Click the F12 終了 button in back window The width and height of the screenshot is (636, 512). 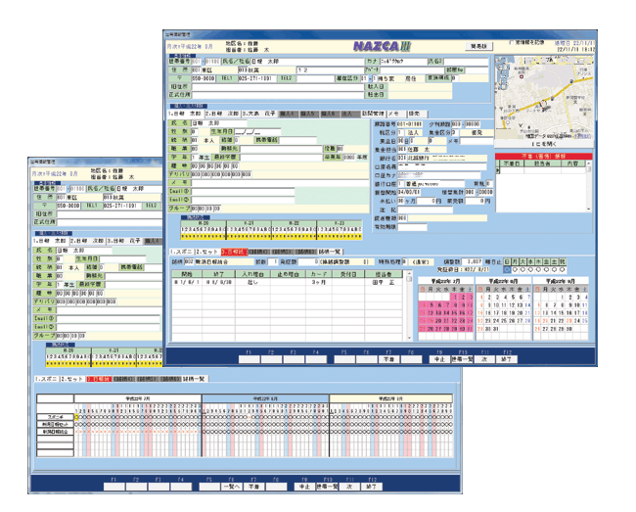[371, 487]
